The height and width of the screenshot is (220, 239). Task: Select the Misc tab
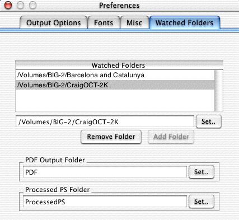(x=134, y=22)
